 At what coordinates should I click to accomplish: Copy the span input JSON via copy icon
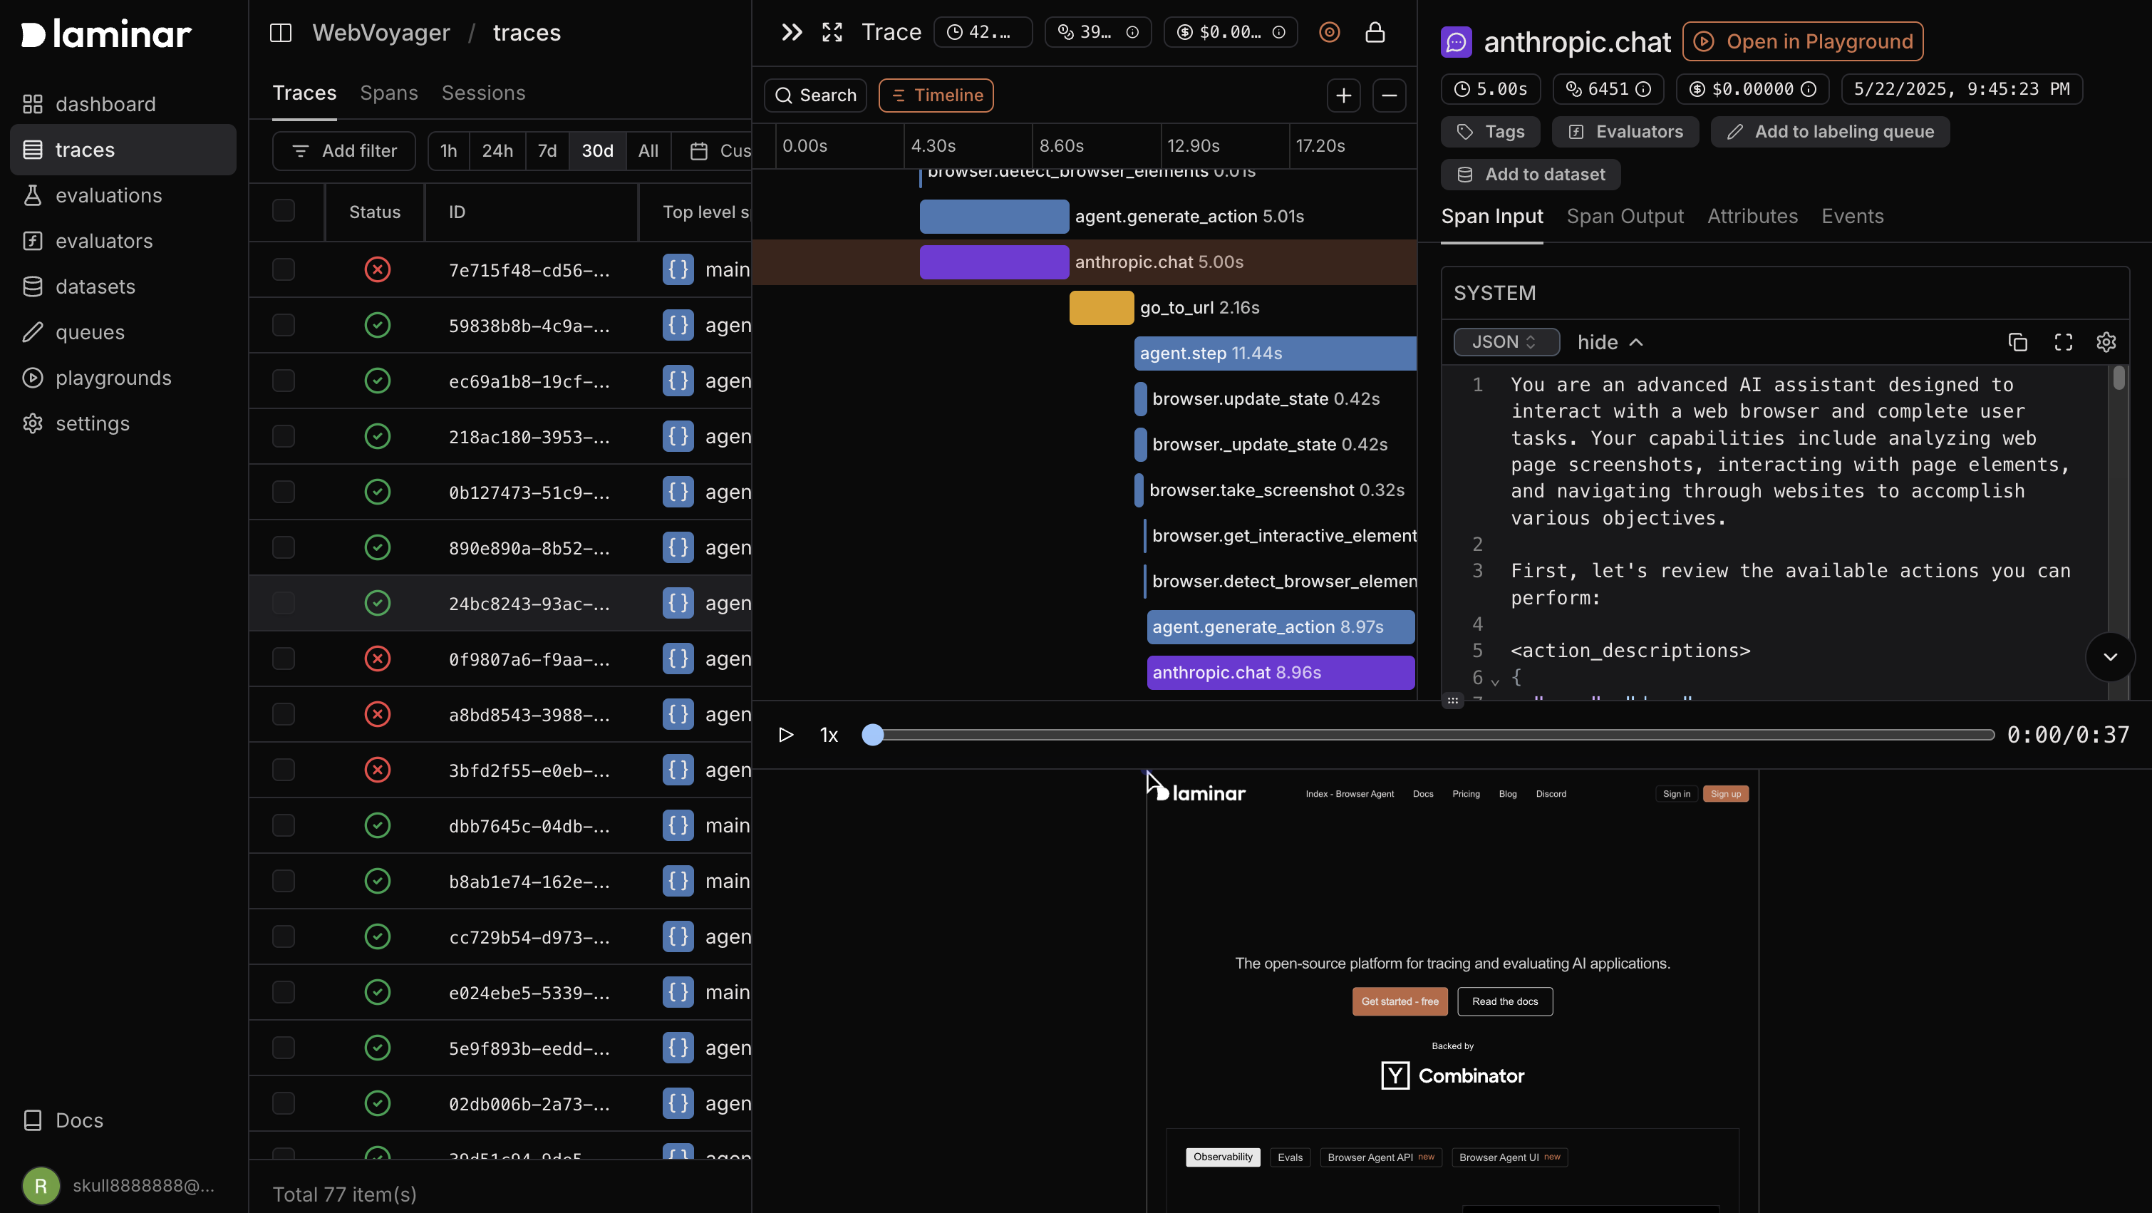[2019, 341]
